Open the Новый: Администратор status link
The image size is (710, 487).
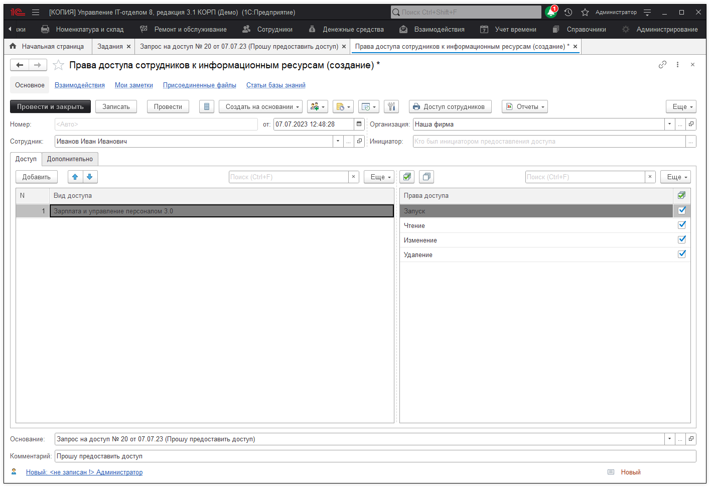point(84,472)
